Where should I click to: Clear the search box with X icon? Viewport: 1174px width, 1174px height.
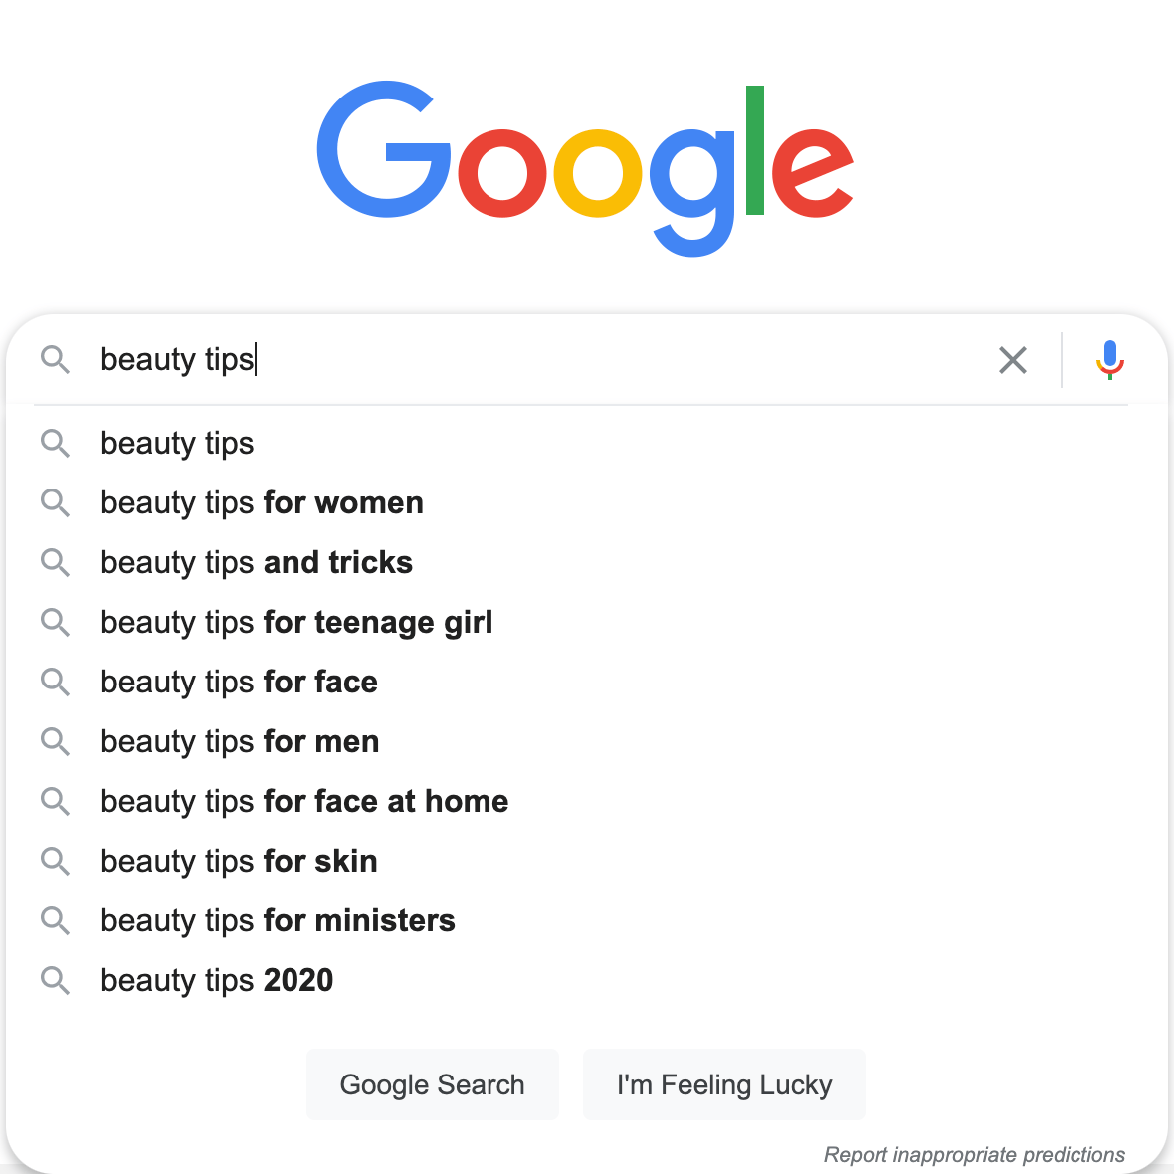click(1012, 360)
